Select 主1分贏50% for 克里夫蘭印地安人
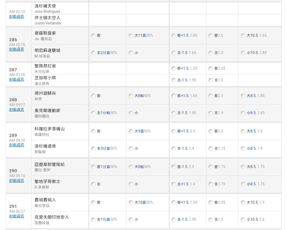 93,220
